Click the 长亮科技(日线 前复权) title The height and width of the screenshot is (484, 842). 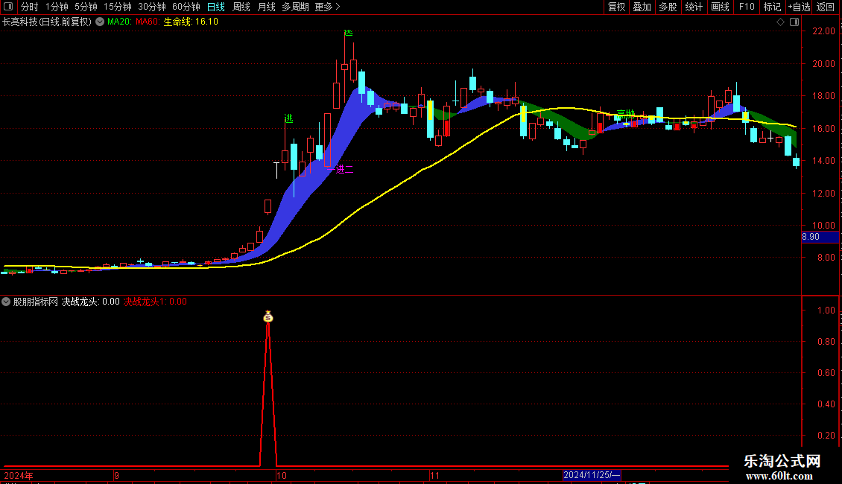(47, 22)
